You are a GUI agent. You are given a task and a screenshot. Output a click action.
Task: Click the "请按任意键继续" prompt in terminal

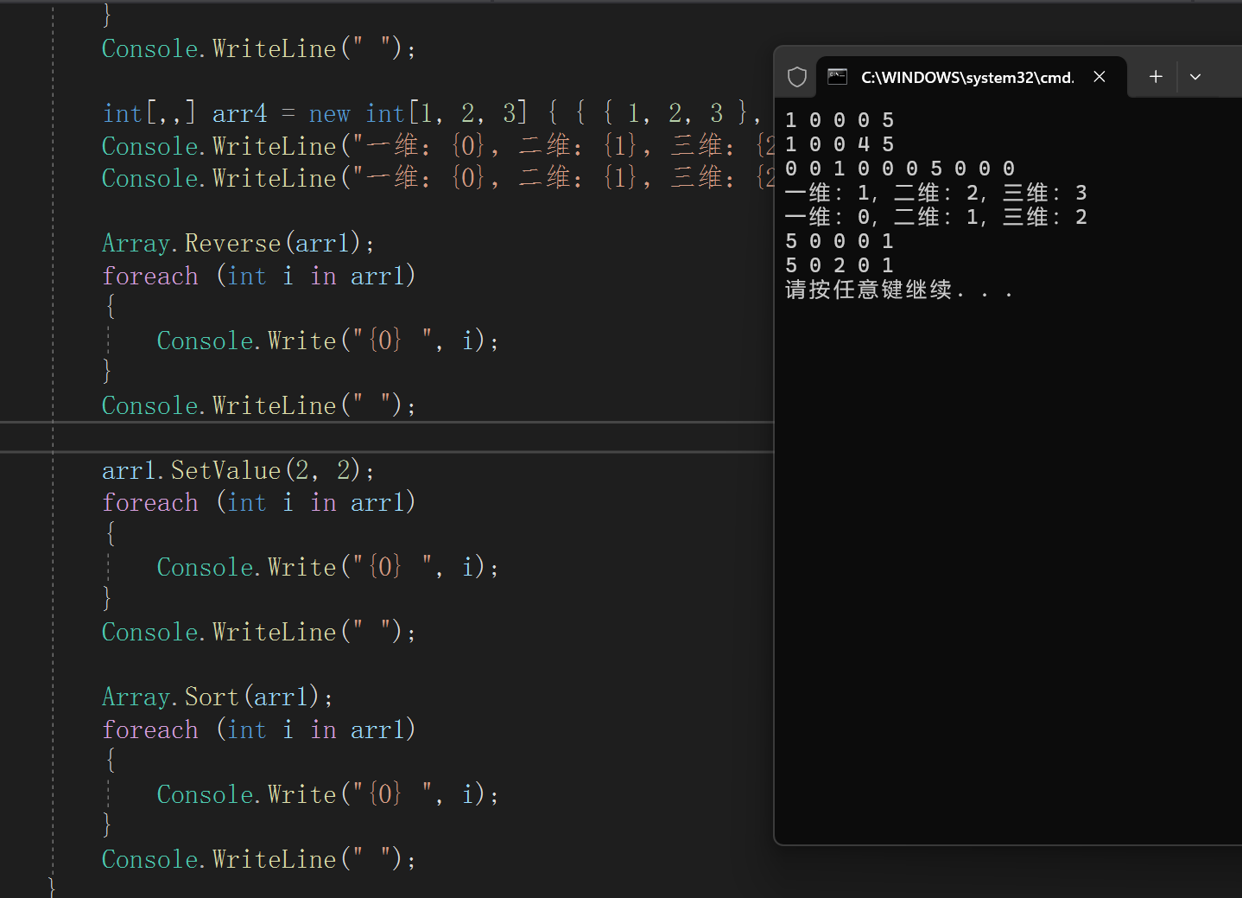point(898,290)
